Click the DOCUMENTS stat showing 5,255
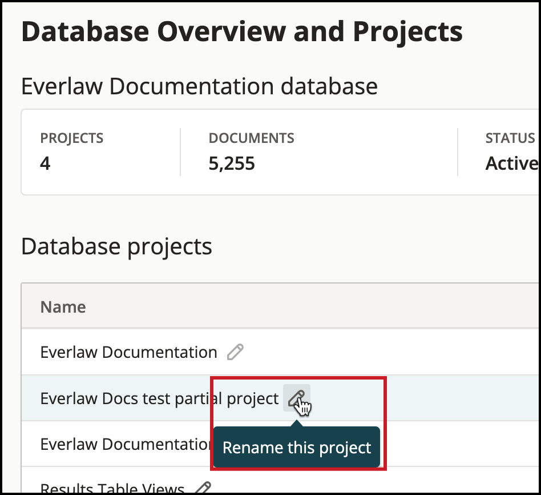Viewport: 541px width, 495px height. [x=252, y=151]
